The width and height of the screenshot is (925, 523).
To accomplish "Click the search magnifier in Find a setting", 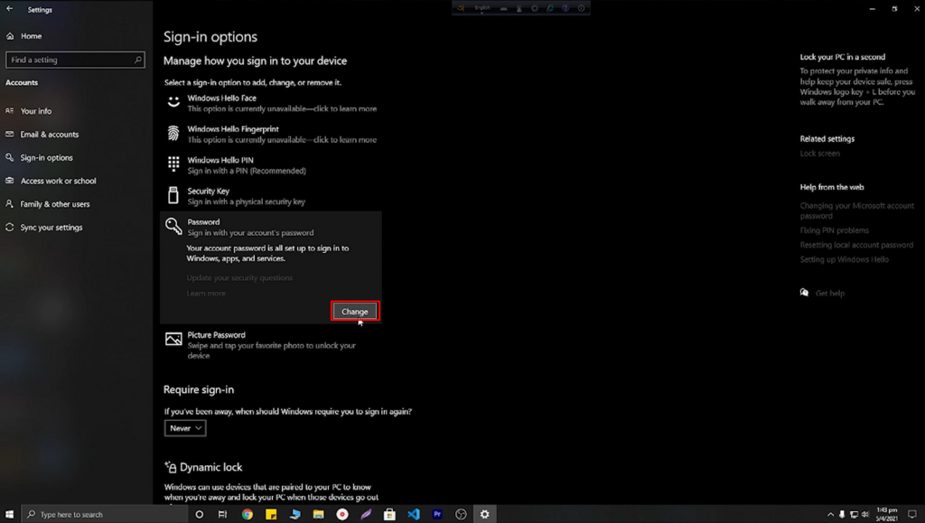I will pos(137,60).
